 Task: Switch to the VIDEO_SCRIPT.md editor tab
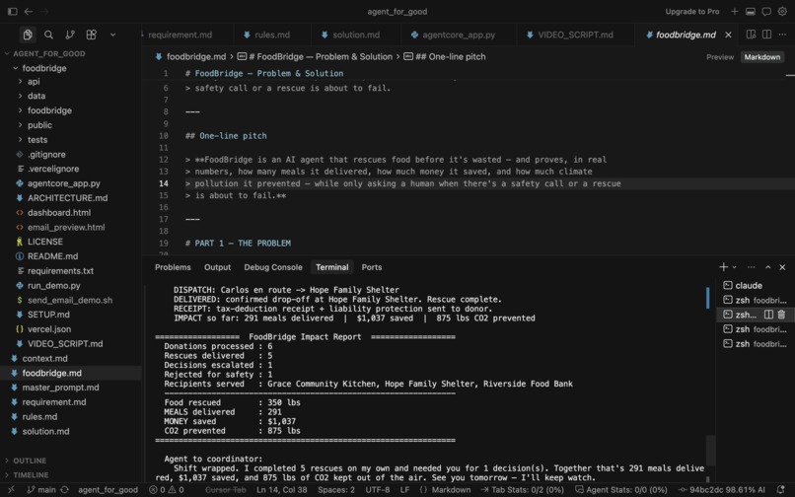(575, 35)
